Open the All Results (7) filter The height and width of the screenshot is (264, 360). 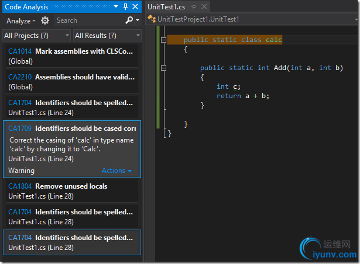click(107, 36)
